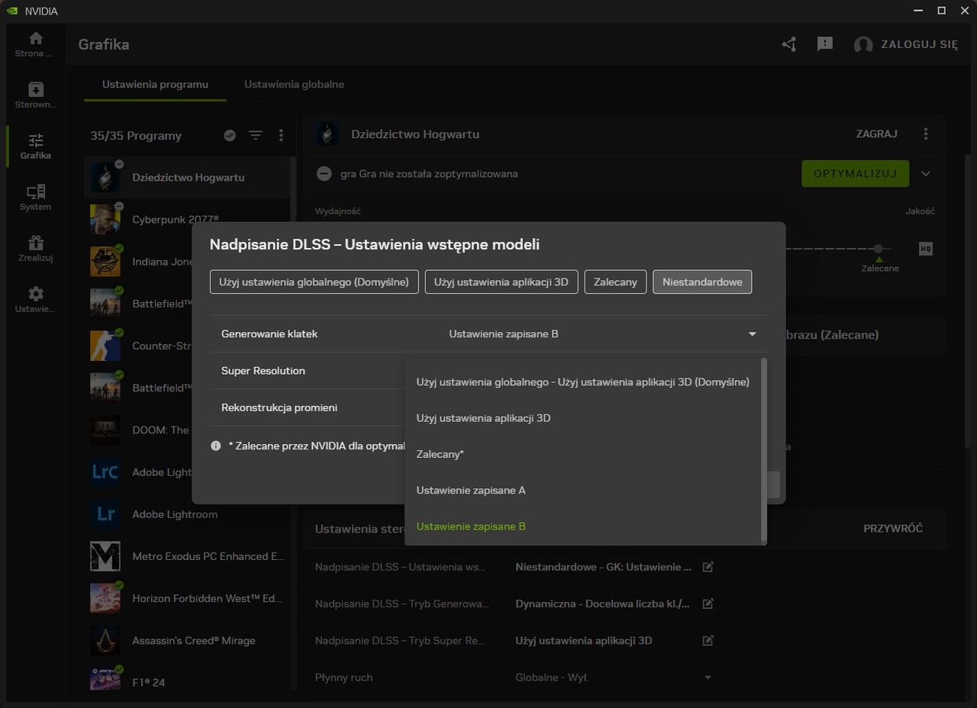Screen dimensions: 977x708
Task: Click the info icon in dialog footer
Action: pos(216,446)
